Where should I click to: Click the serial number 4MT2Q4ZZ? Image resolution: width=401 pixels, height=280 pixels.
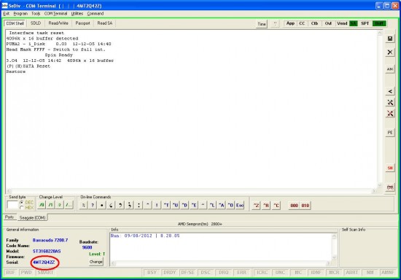pyautogui.click(x=44, y=262)
